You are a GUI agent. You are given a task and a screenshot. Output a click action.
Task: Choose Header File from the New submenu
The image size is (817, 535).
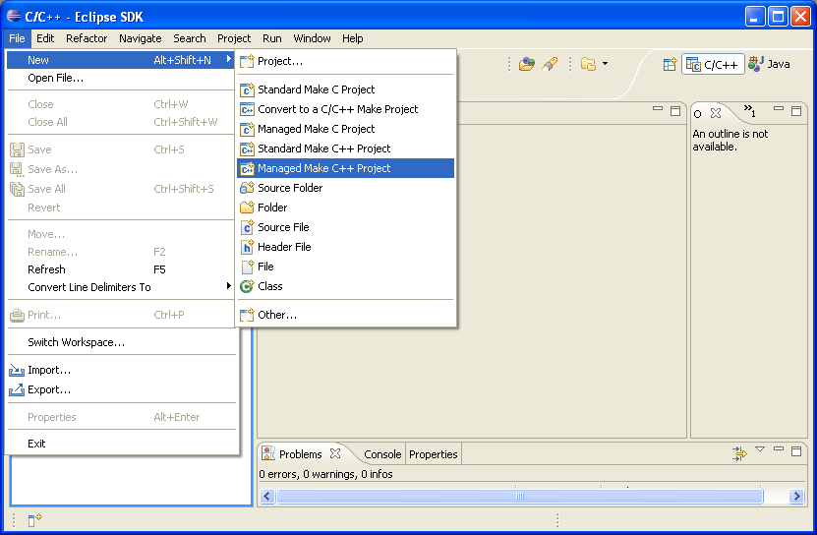283,247
